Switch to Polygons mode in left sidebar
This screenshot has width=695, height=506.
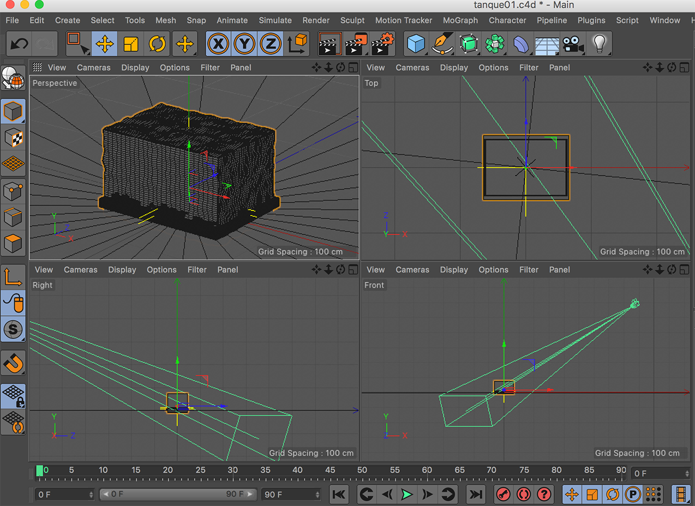click(13, 243)
